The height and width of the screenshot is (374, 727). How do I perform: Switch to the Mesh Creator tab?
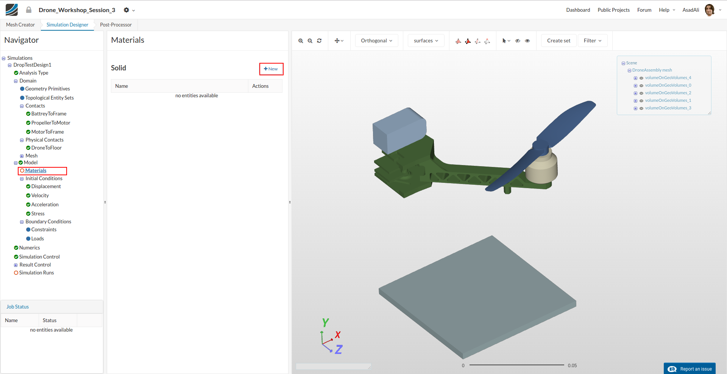pos(20,25)
